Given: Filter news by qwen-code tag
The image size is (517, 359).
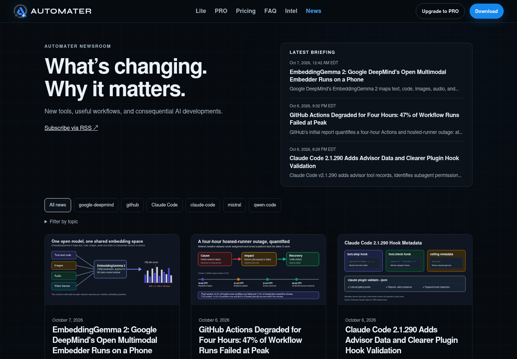Looking at the screenshot, I should (265, 205).
